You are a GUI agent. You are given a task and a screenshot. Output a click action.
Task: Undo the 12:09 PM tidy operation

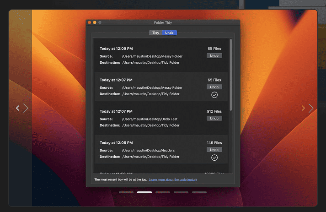(214, 55)
